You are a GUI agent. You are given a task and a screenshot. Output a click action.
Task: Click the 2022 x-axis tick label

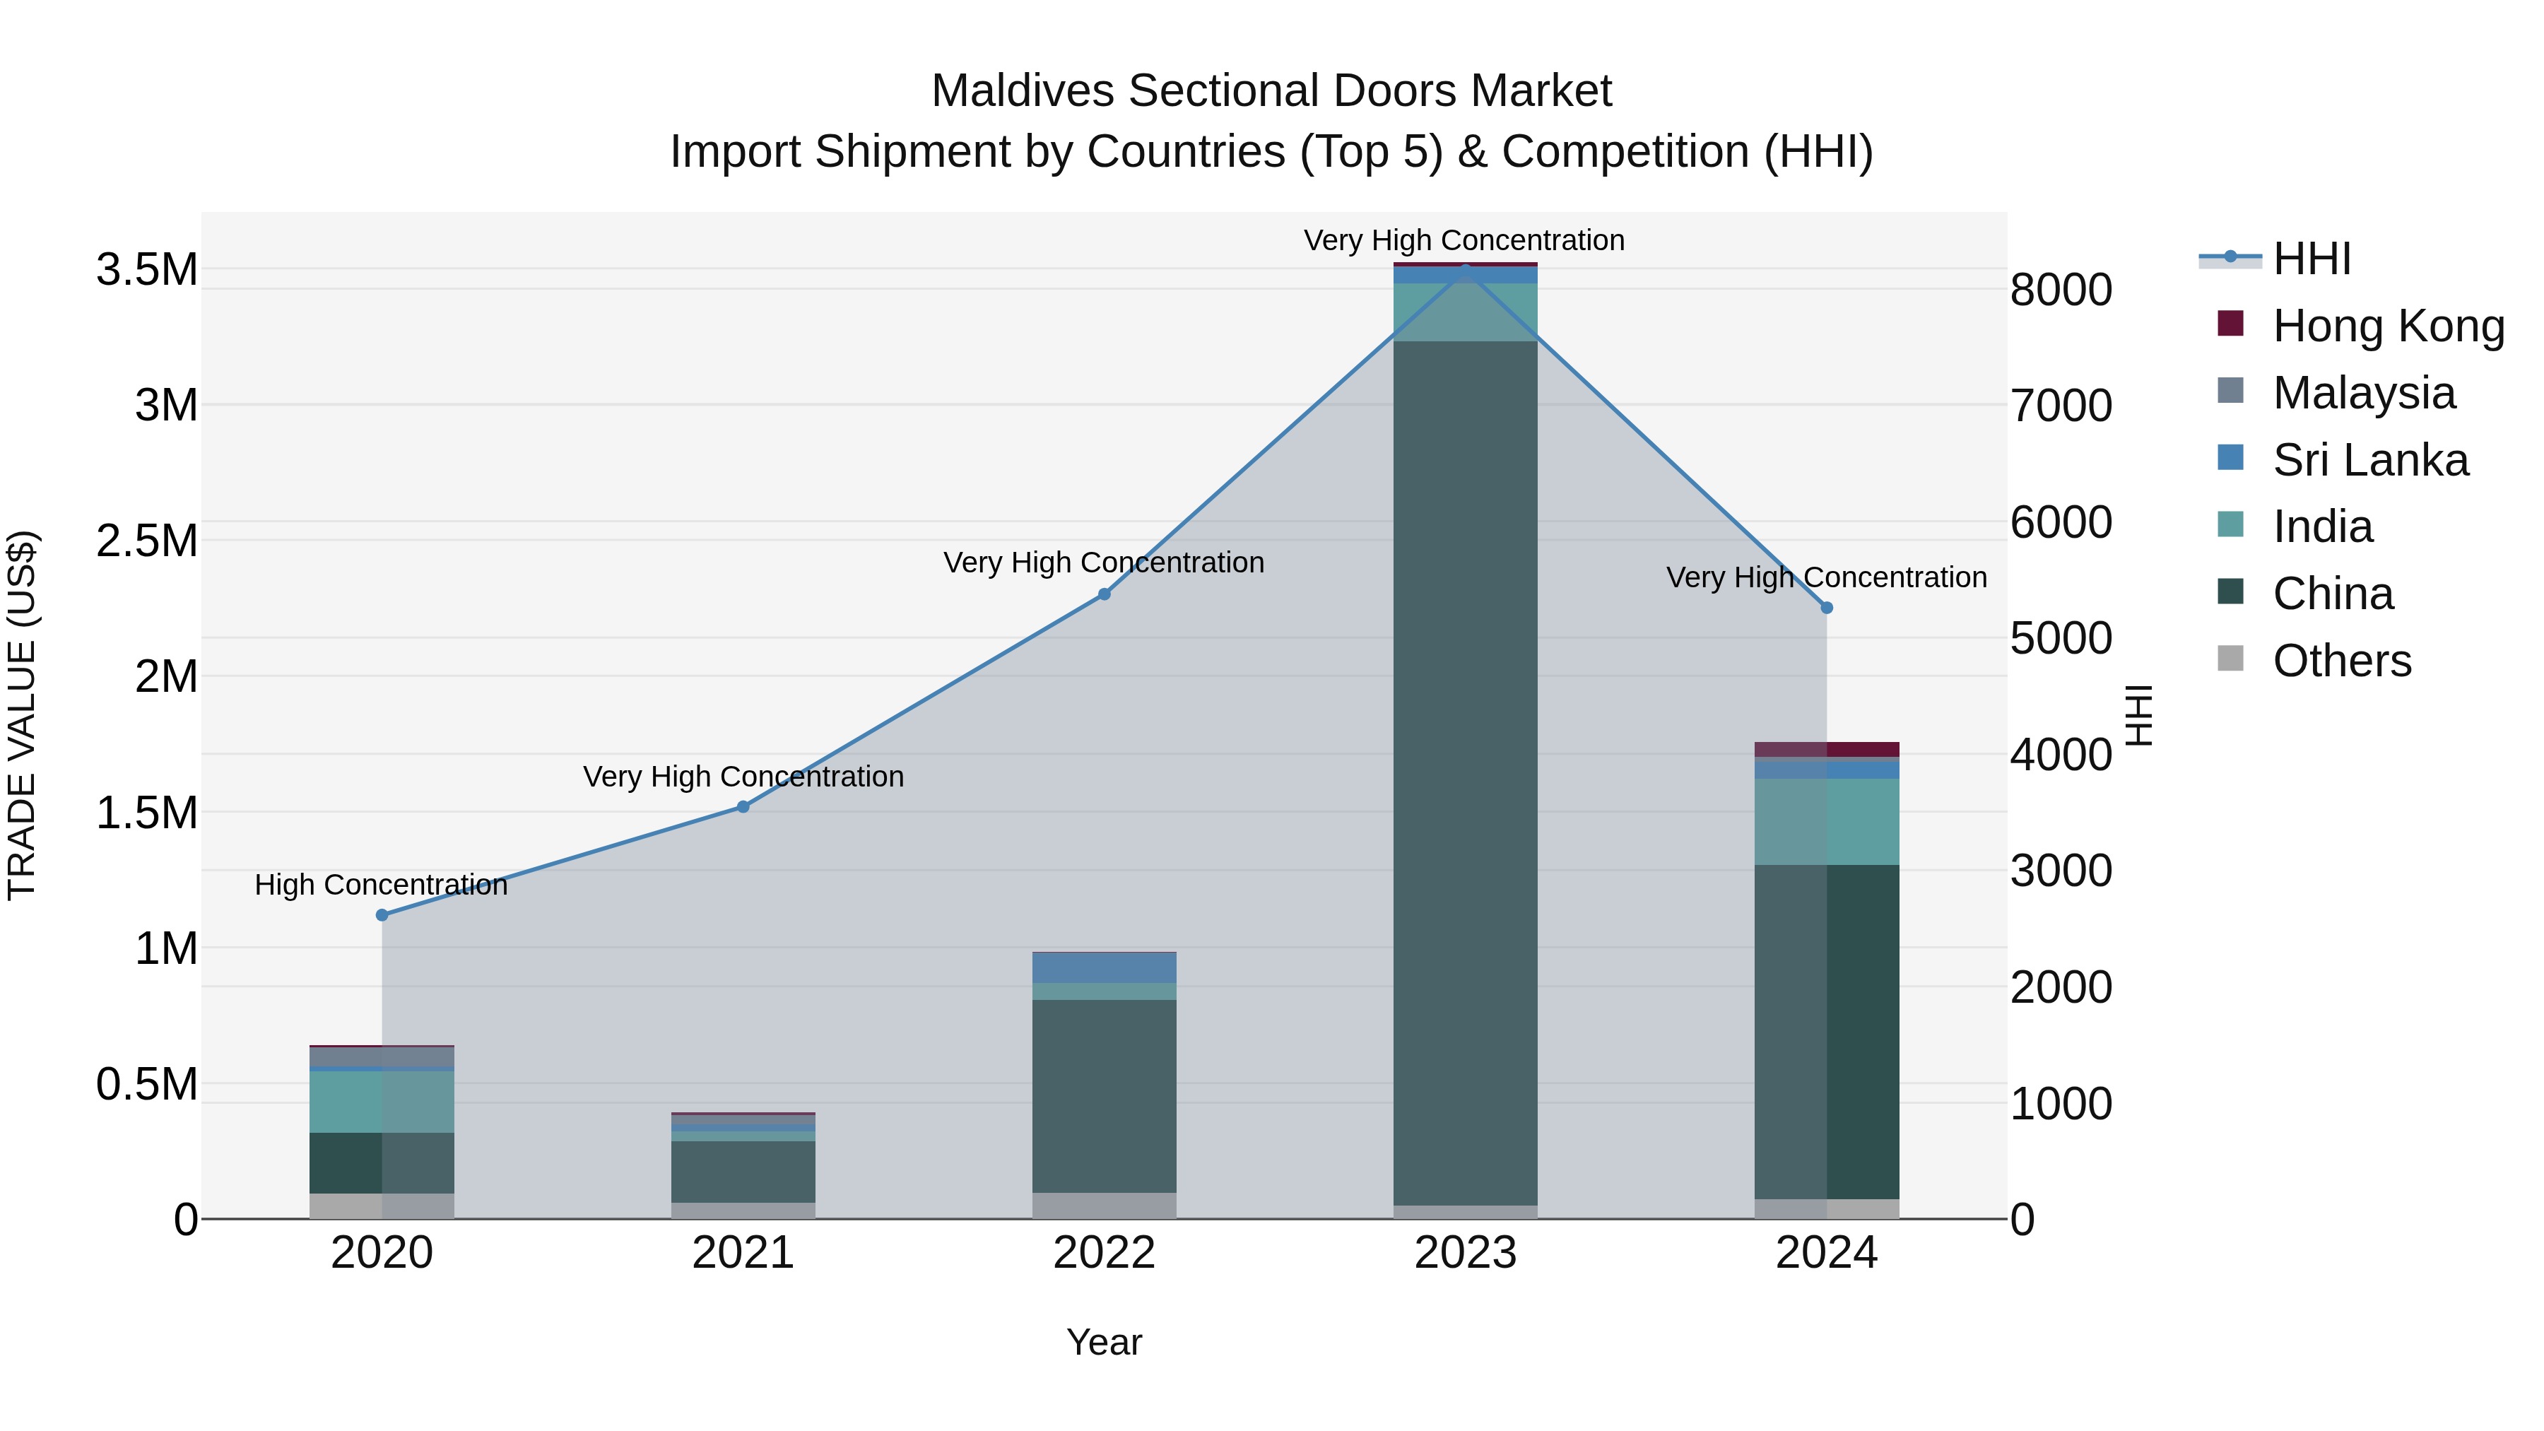(x=1104, y=1253)
